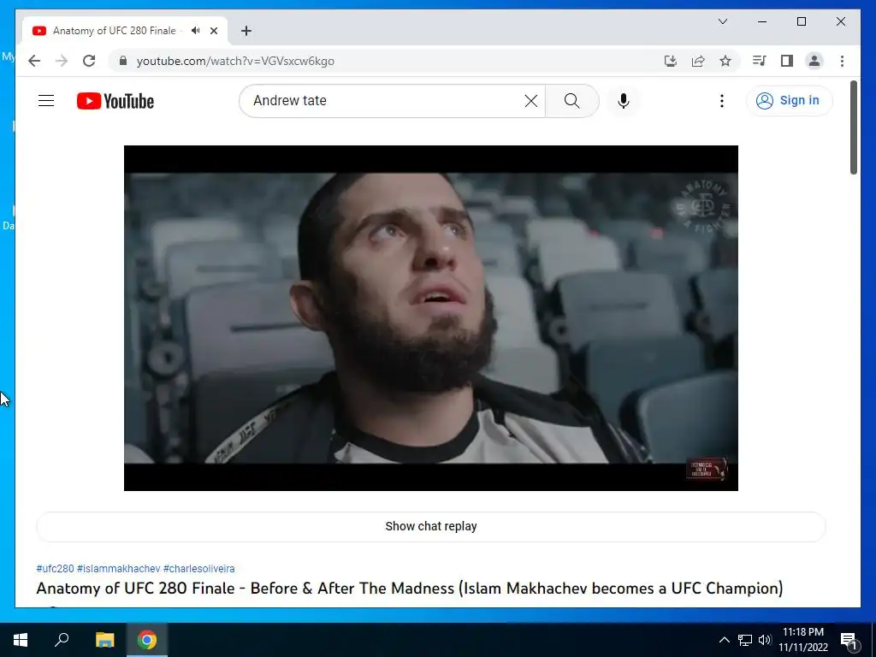Share this page from the address bar
The height and width of the screenshot is (657, 876).
tap(698, 61)
